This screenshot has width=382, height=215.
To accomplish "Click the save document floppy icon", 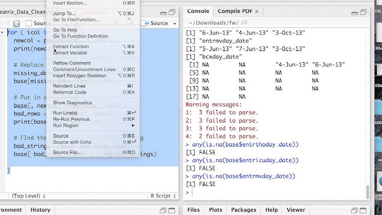I will pyautogui.click(x=16, y=23).
